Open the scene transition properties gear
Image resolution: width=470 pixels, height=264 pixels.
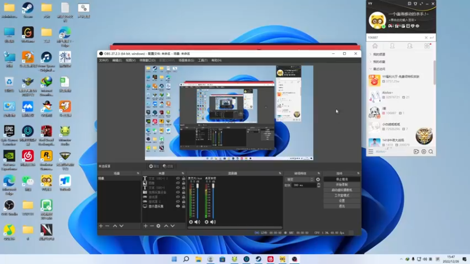click(x=318, y=180)
